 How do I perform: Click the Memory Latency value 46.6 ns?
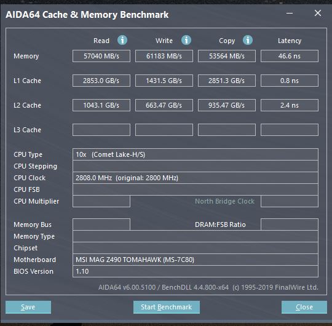(x=290, y=56)
